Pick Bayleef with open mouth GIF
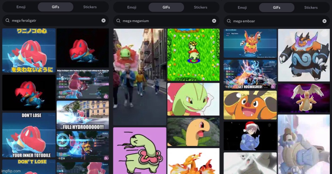 coord(193,132)
